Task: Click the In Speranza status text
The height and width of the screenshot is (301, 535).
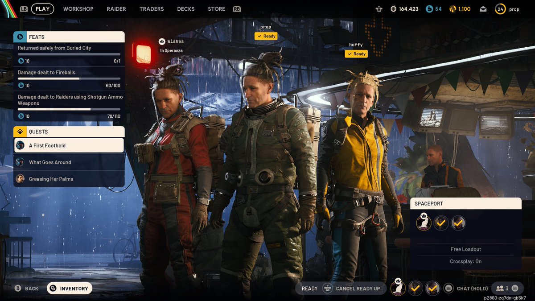Action: point(172,51)
